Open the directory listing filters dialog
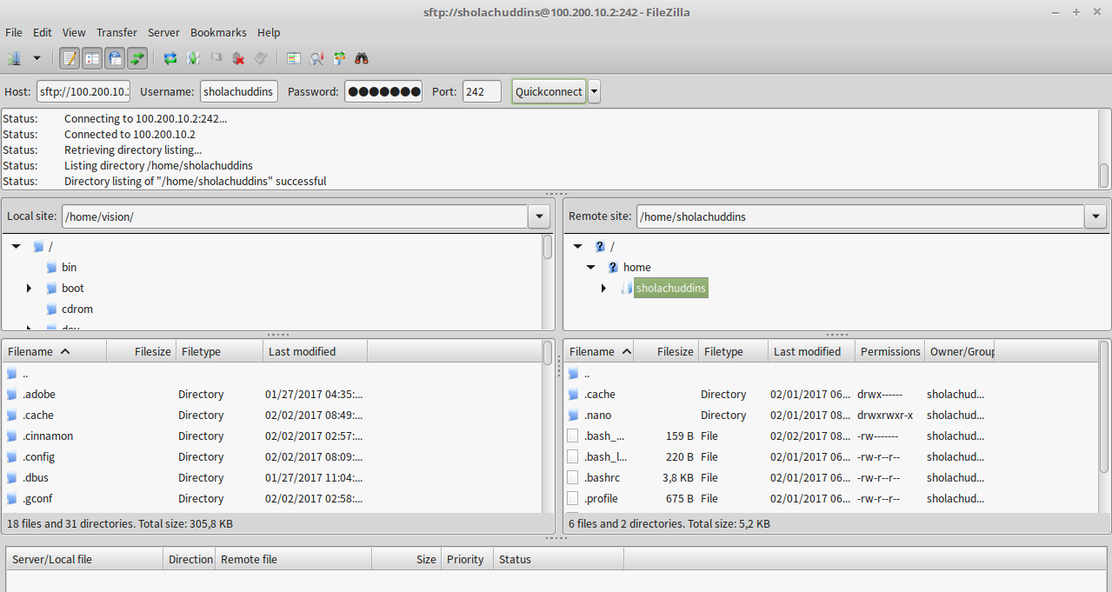Image resolution: width=1112 pixels, height=592 pixels. tap(316, 58)
